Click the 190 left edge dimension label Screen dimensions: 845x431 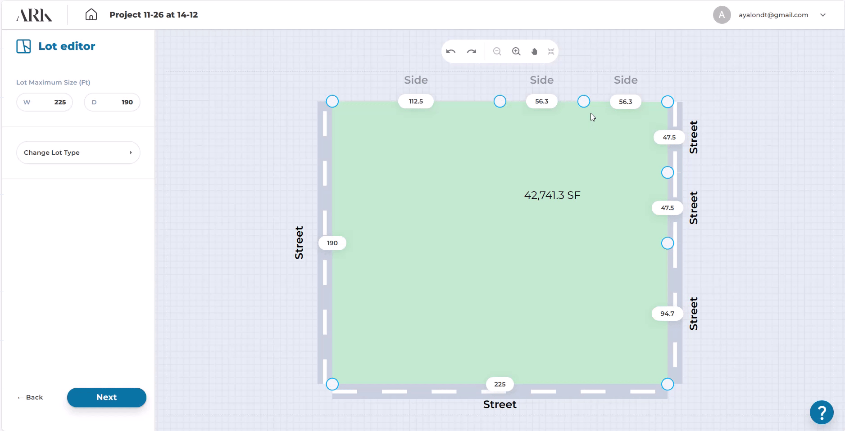pyautogui.click(x=332, y=243)
